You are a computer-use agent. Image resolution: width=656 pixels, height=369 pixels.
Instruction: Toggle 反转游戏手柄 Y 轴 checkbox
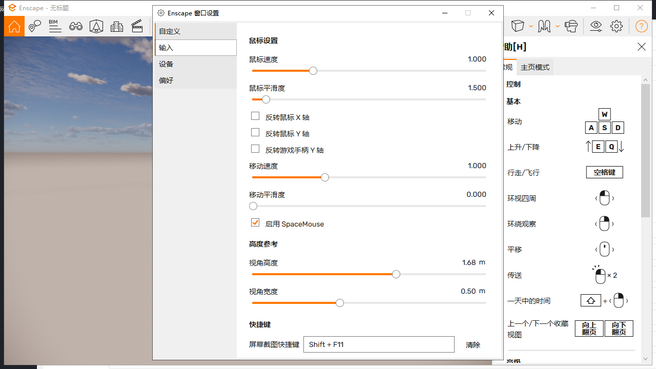pyautogui.click(x=255, y=149)
